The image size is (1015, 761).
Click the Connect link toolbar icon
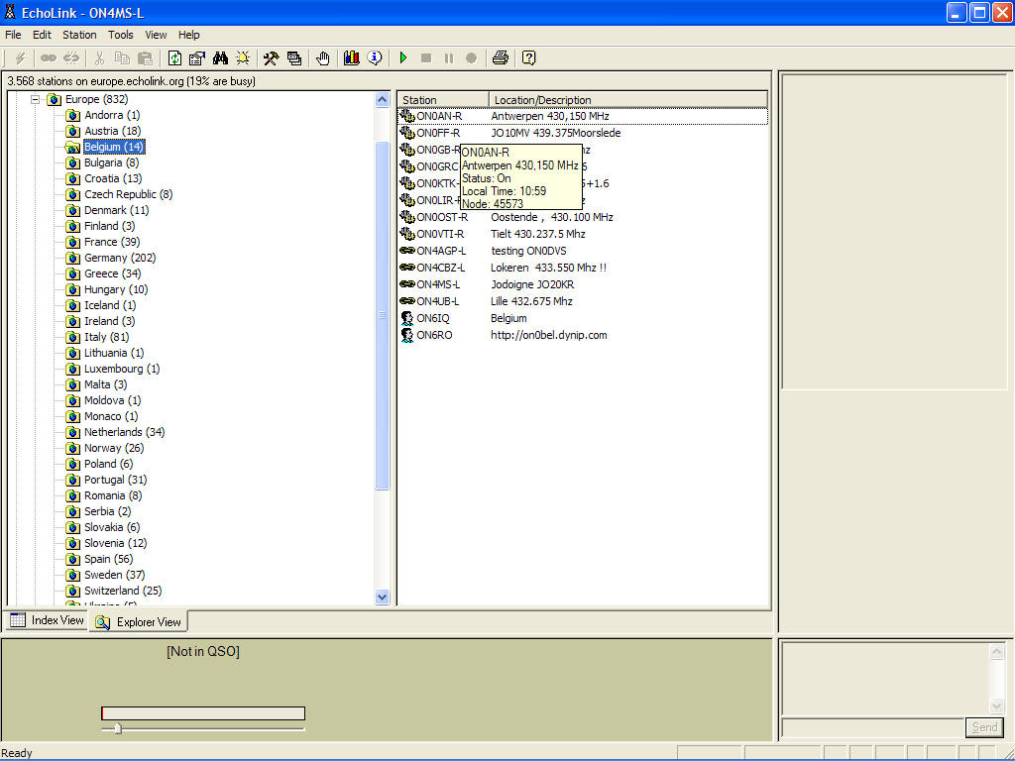(x=48, y=58)
